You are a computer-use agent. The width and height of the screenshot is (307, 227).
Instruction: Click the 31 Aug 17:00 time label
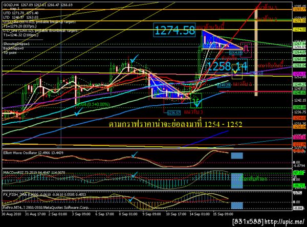35,214
